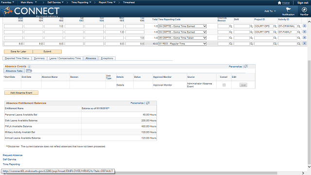The width and height of the screenshot is (311, 175).
Task: Expand the Time Reporting breadcrumb dropdown
Action: tap(81, 2)
